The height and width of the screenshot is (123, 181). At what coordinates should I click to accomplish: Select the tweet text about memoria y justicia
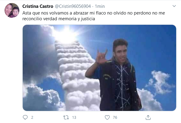(x=94, y=16)
